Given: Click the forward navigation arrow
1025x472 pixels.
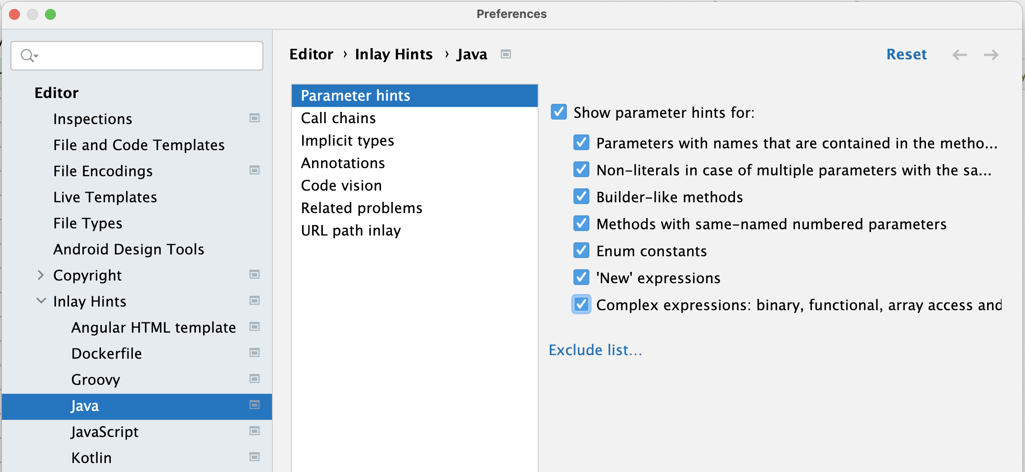Looking at the screenshot, I should [x=991, y=54].
